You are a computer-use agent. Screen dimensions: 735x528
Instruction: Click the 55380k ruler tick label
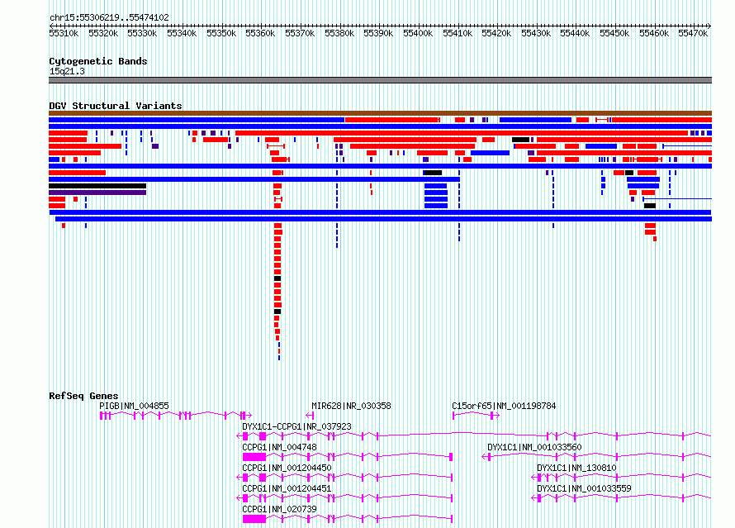(x=339, y=33)
